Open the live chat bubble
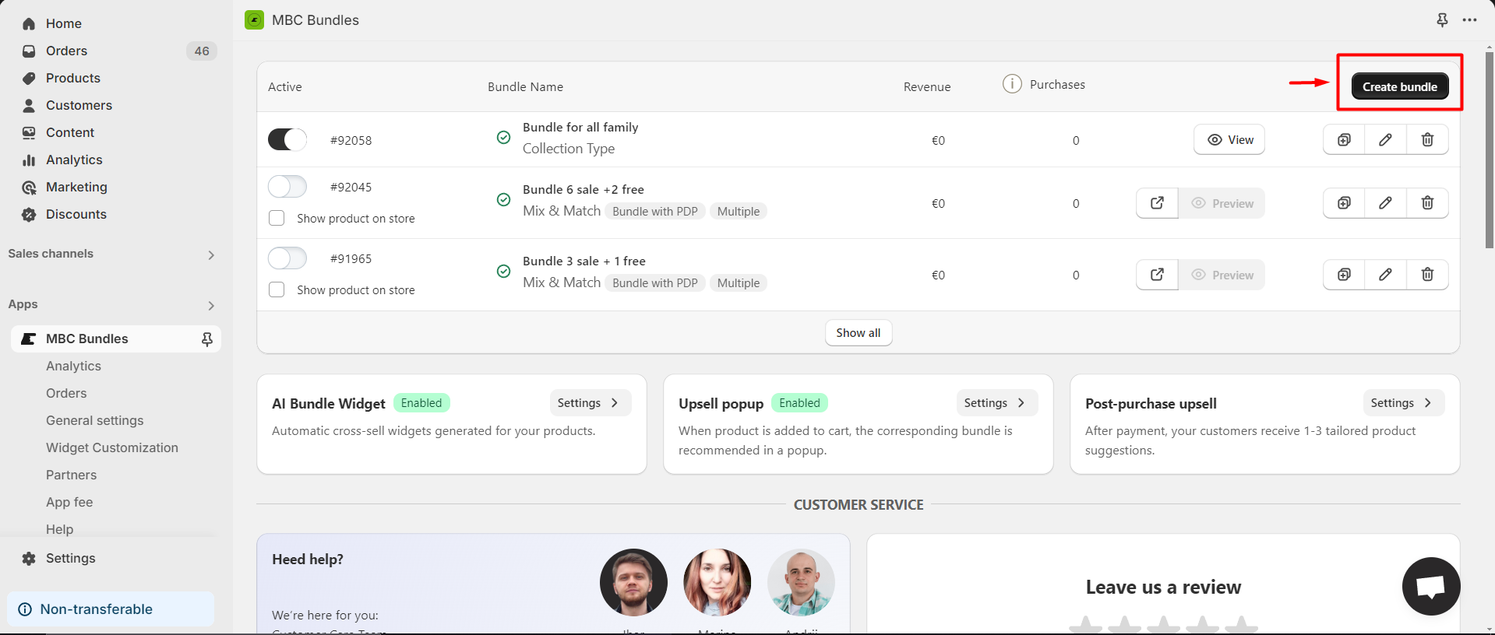 [x=1430, y=586]
